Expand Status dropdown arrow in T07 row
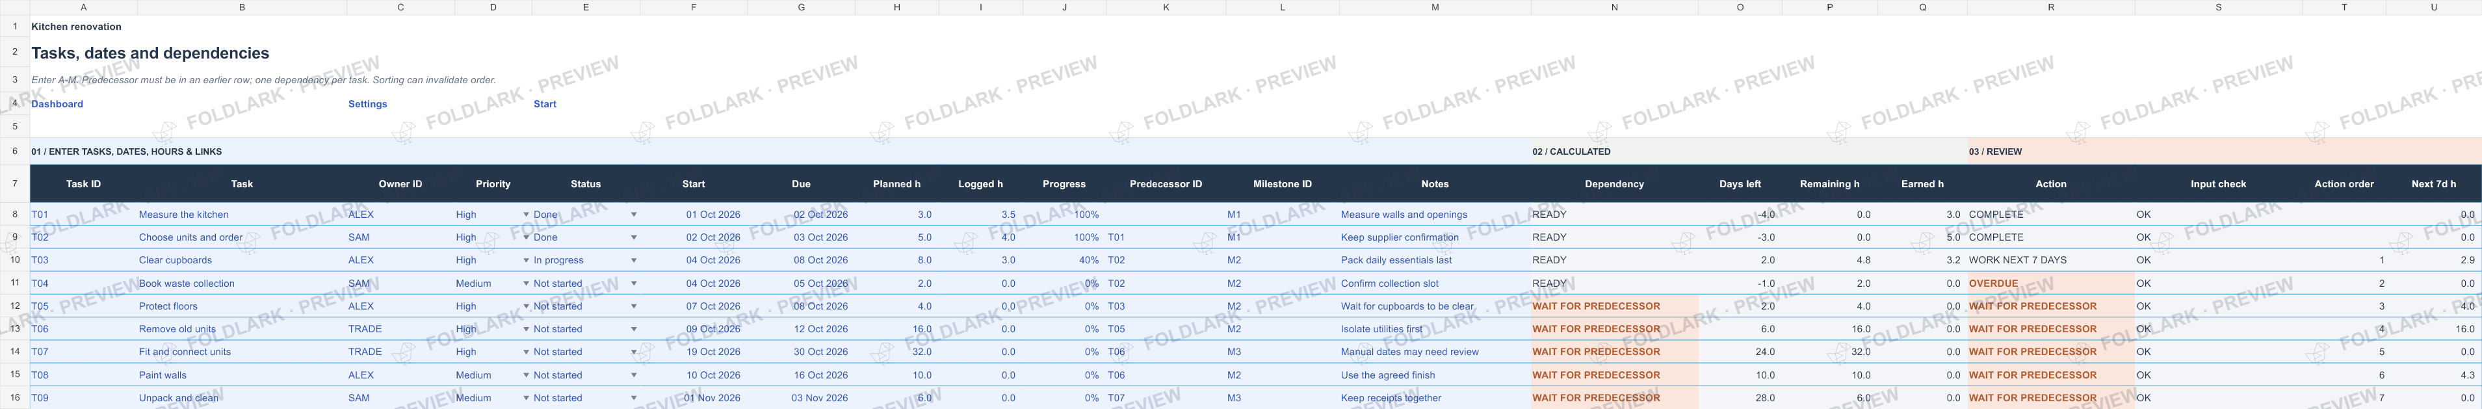 pyautogui.click(x=633, y=352)
